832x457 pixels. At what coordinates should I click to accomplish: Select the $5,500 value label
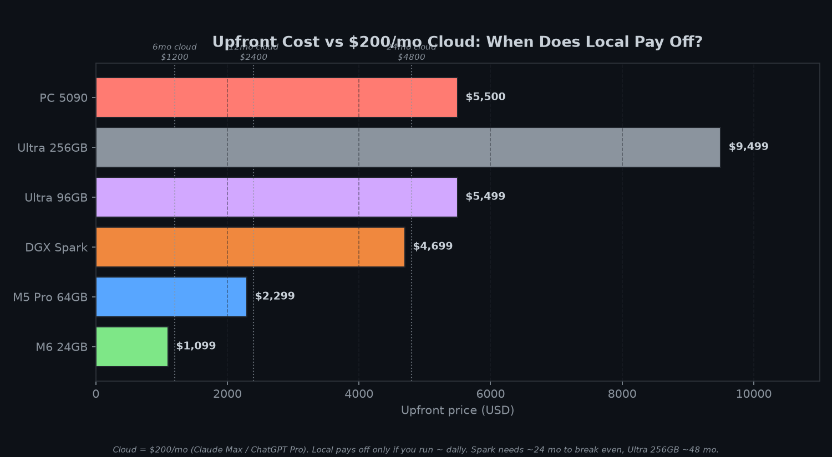click(485, 97)
